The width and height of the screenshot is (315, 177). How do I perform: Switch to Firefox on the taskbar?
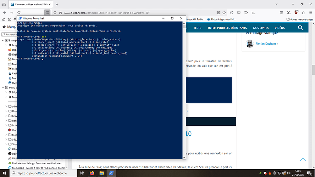[92, 173]
